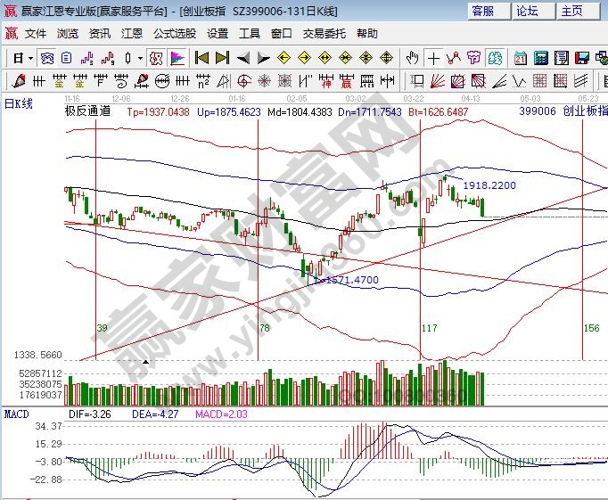608x500 pixels.
Task: Click the 1918.2200 high price label
Action: (489, 185)
